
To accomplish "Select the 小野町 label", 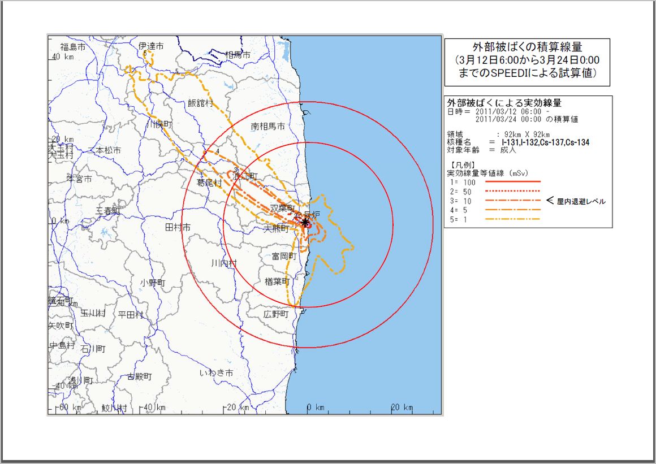I will tap(153, 283).
